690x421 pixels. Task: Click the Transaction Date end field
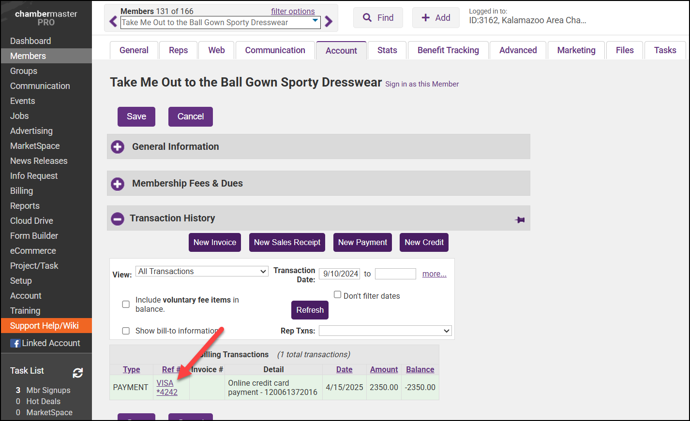(395, 274)
